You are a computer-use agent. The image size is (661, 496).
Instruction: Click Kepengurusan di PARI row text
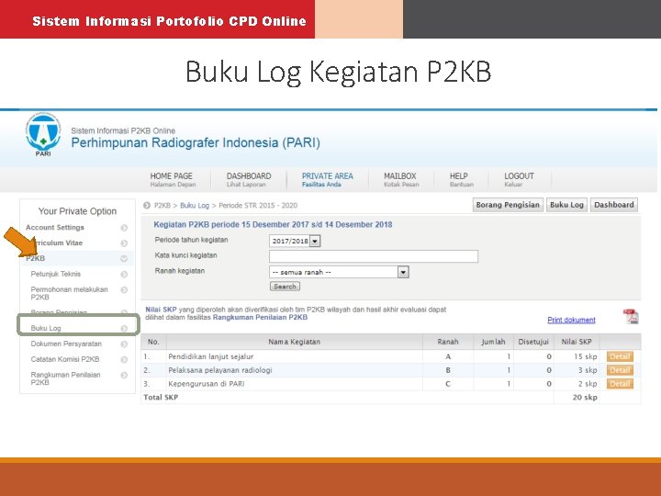point(207,384)
